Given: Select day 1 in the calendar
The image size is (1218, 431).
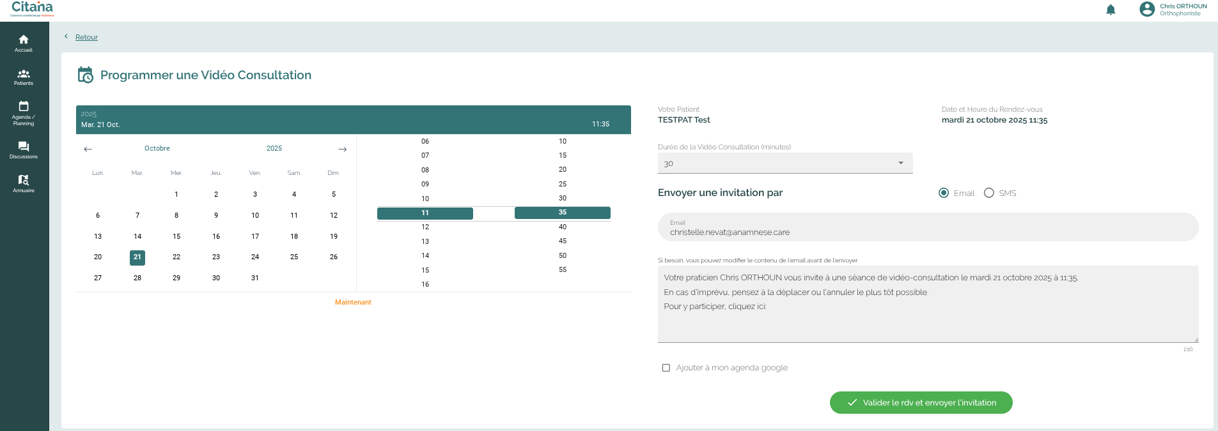Looking at the screenshot, I should pos(176,195).
